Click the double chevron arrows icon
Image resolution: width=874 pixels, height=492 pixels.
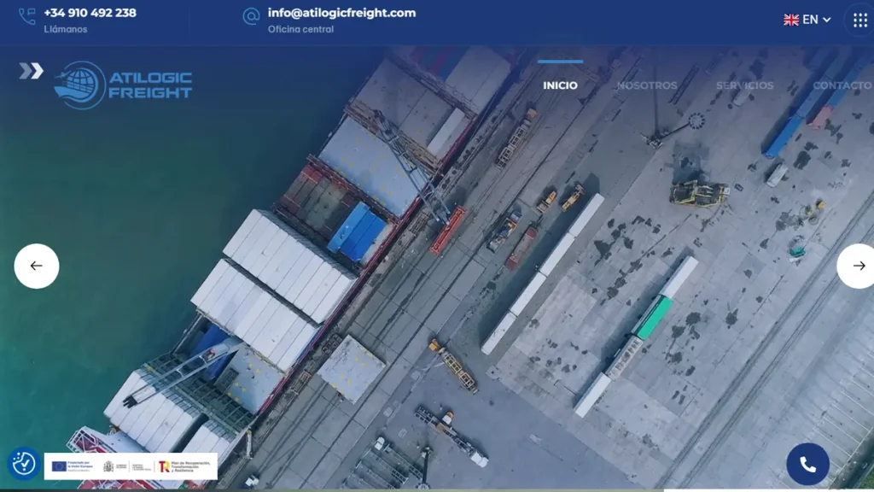32,71
